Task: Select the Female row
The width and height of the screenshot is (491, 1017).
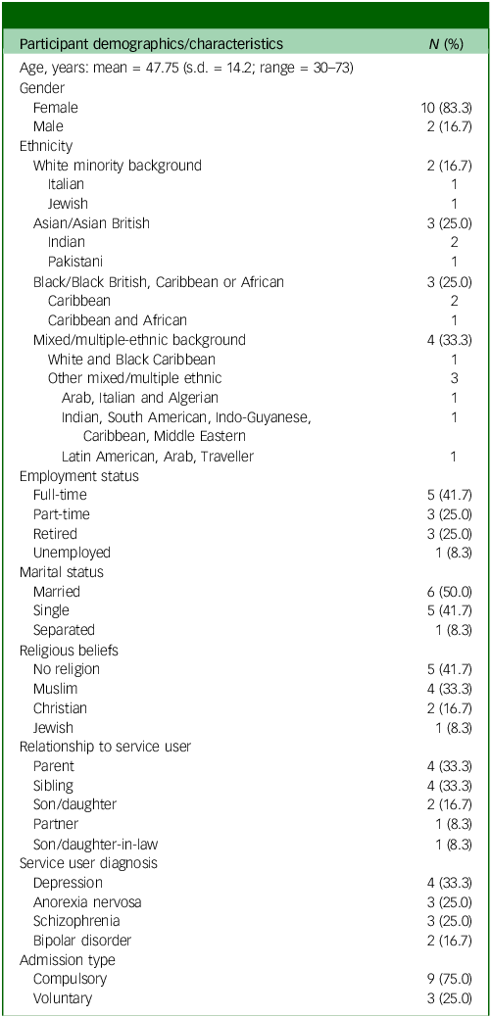Action: tap(245, 107)
